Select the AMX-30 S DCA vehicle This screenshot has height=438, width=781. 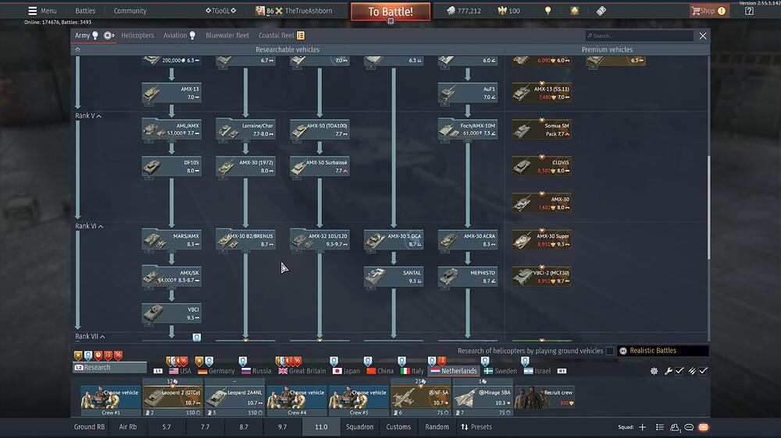[x=394, y=240]
